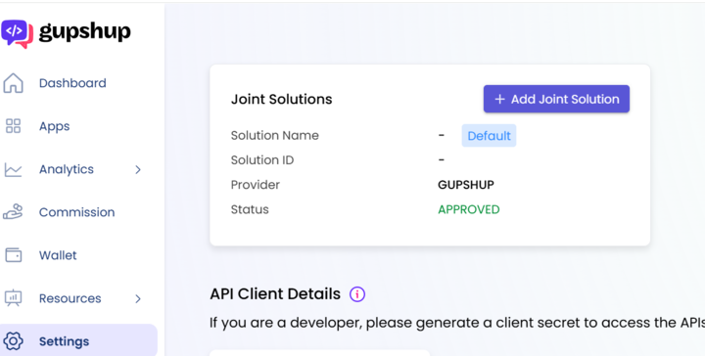Image resolution: width=705 pixels, height=356 pixels.
Task: Open the Wallet page
Action: 58,255
